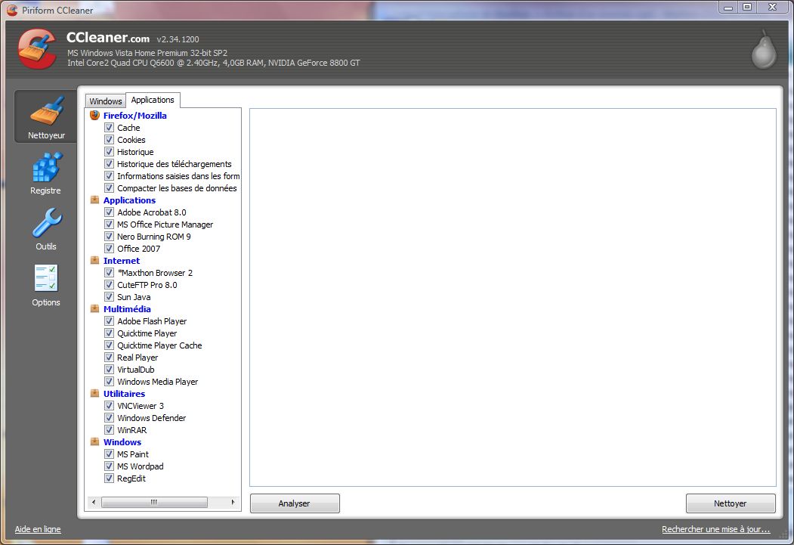Click the Nettoyer button
The height and width of the screenshot is (545, 794).
coord(731,503)
